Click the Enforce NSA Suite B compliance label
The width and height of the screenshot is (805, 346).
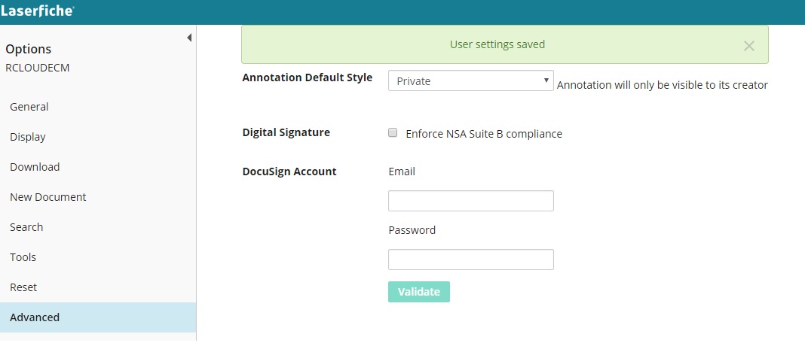[484, 134]
